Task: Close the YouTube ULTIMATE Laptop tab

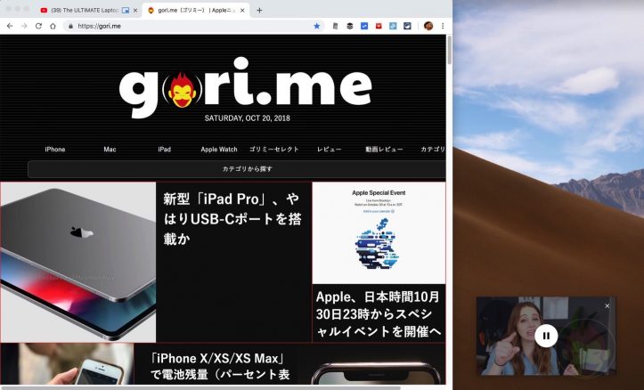Action: pos(135,11)
